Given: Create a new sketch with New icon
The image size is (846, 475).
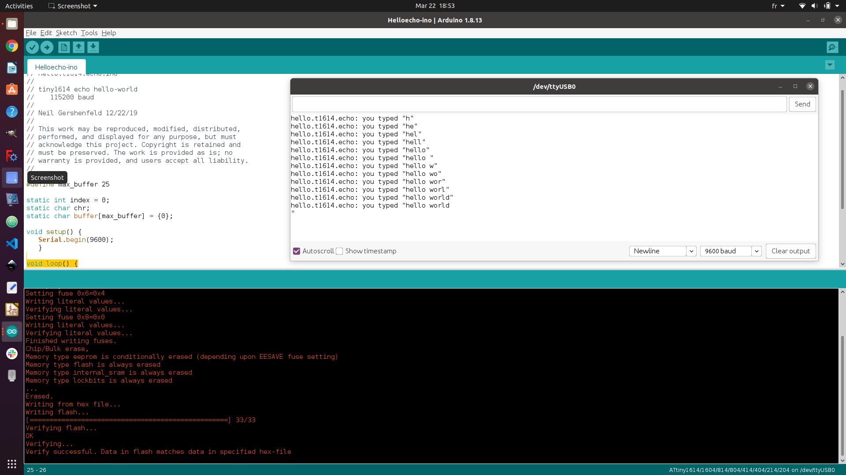Looking at the screenshot, I should (64, 47).
